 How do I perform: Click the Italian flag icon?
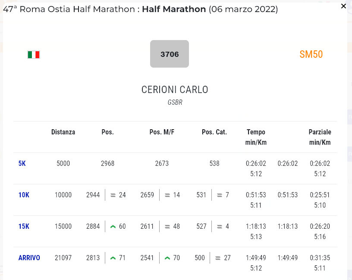point(34,55)
